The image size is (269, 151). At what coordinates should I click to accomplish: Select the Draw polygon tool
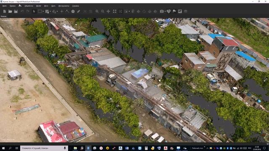73,11
